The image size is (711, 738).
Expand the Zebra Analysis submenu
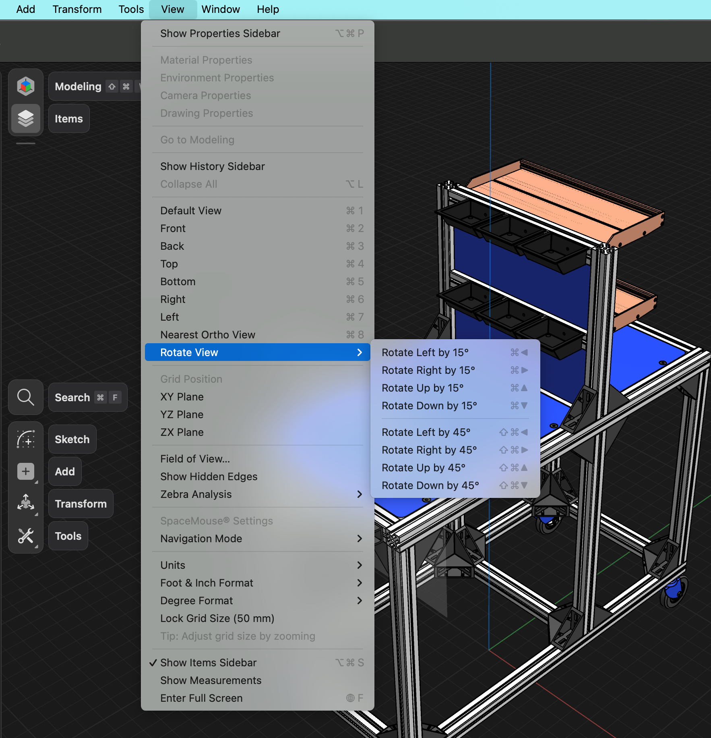click(258, 494)
